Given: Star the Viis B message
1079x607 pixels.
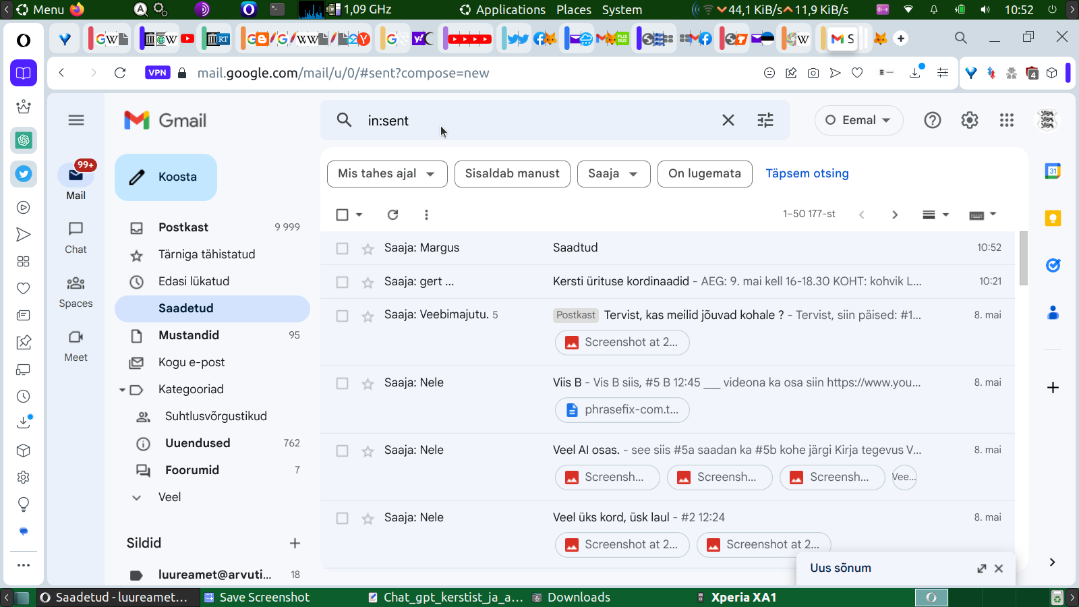Looking at the screenshot, I should coord(368,384).
